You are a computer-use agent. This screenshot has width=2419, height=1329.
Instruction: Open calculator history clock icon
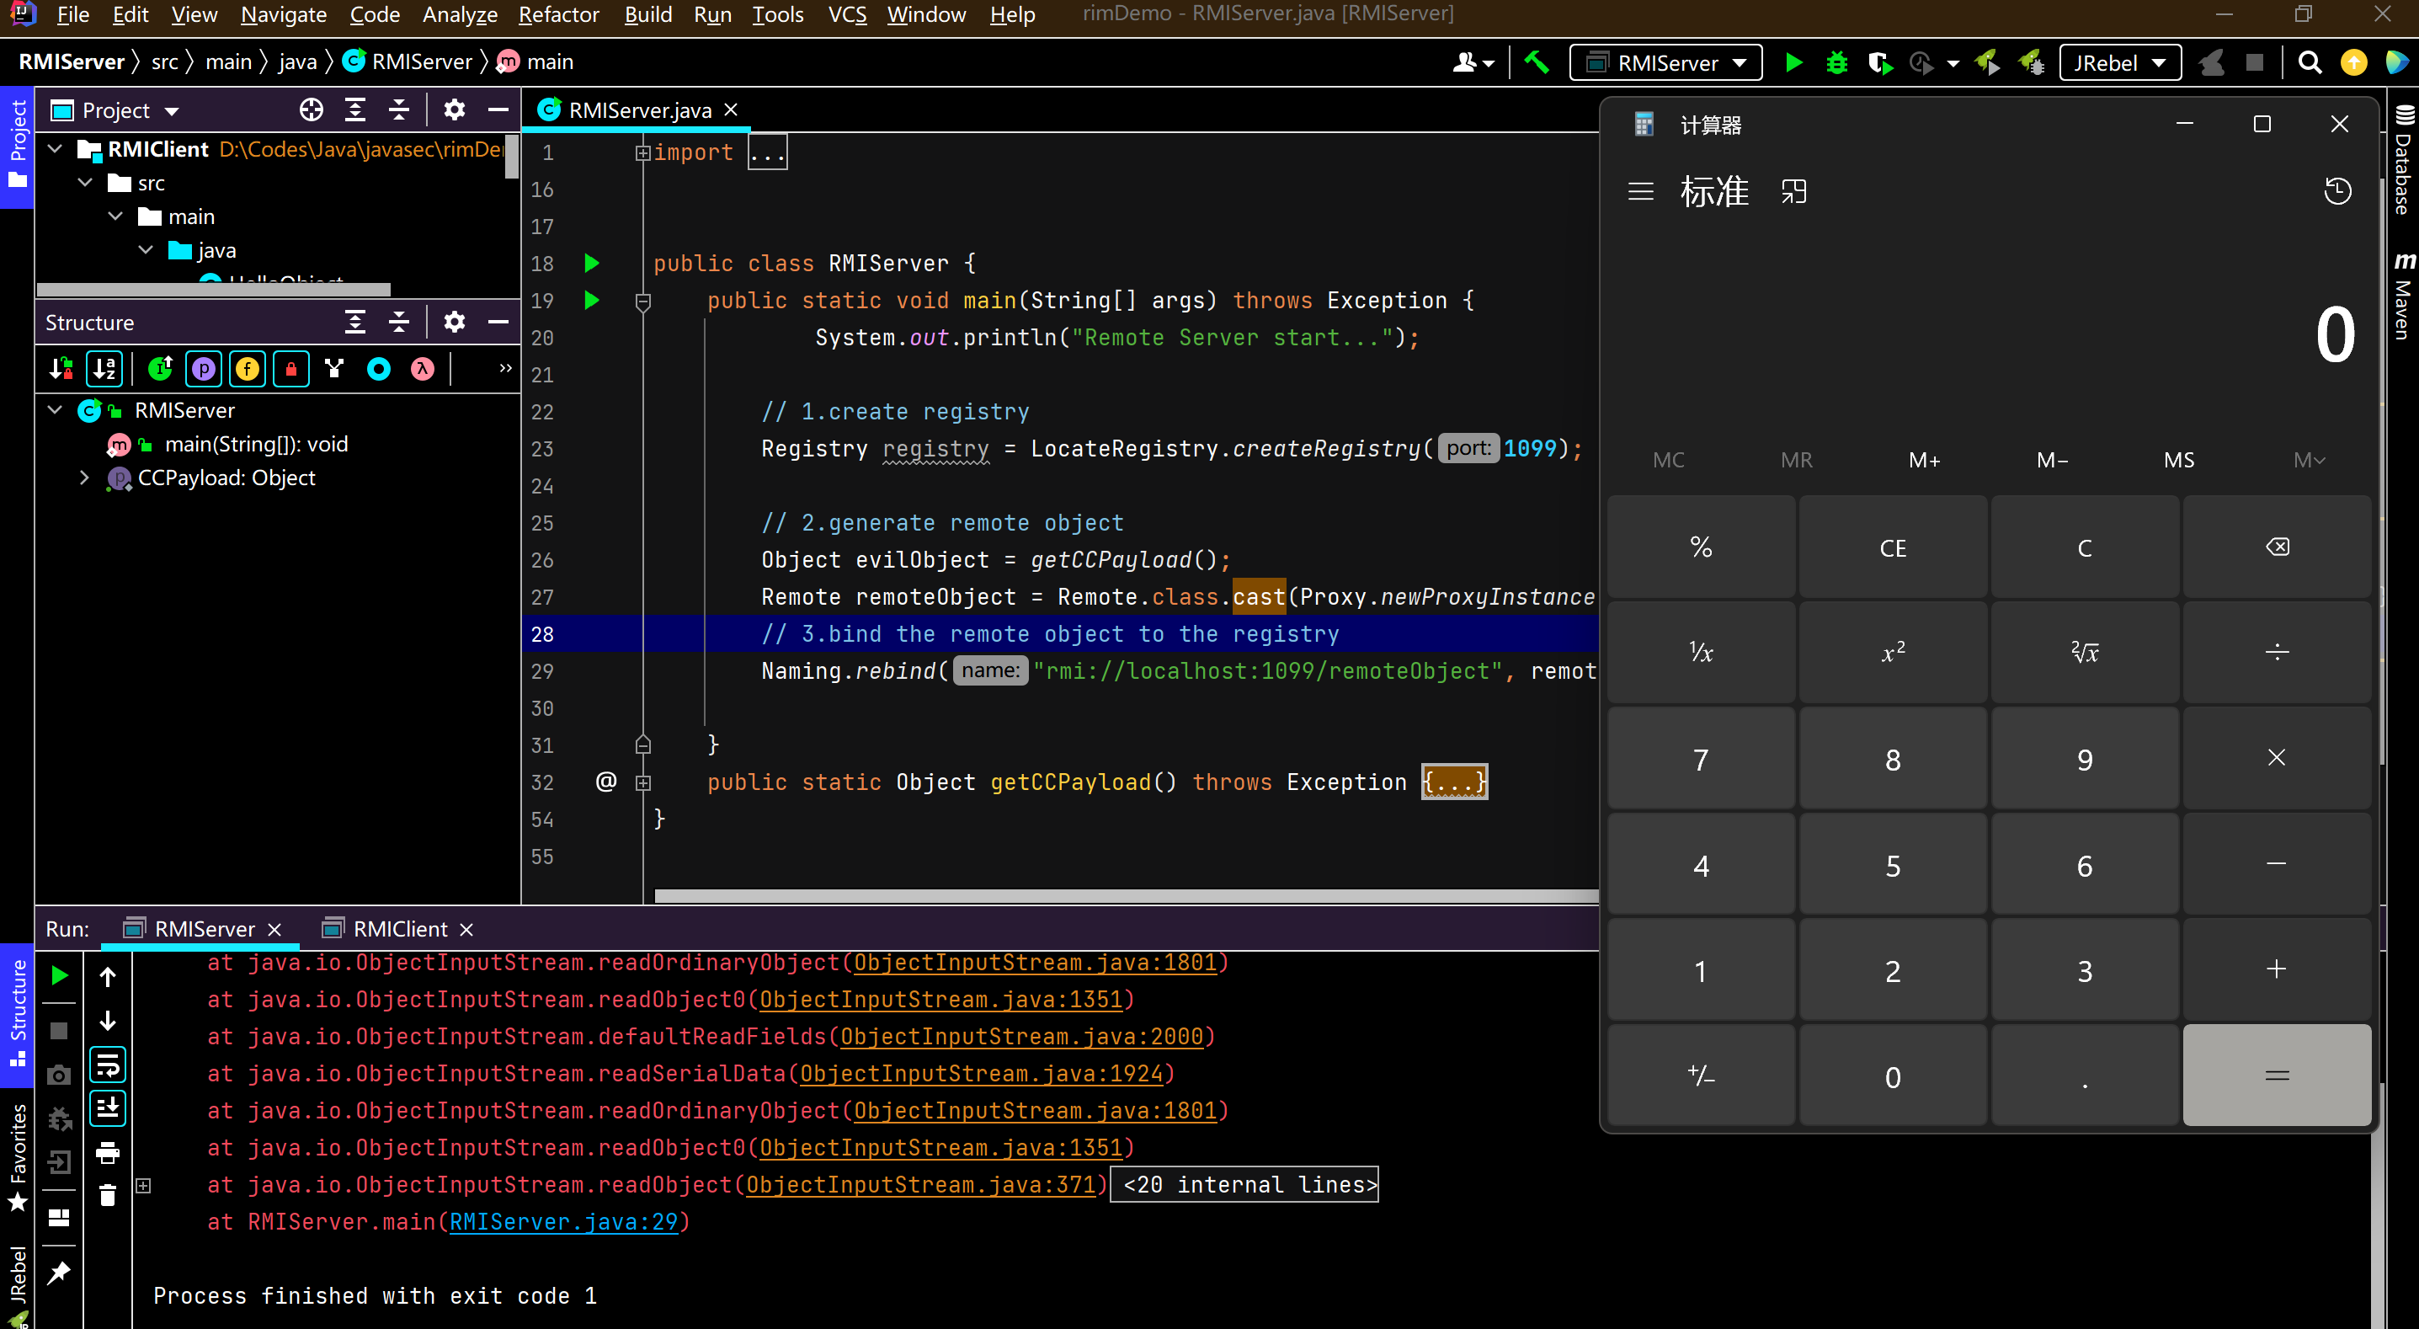point(2336,191)
